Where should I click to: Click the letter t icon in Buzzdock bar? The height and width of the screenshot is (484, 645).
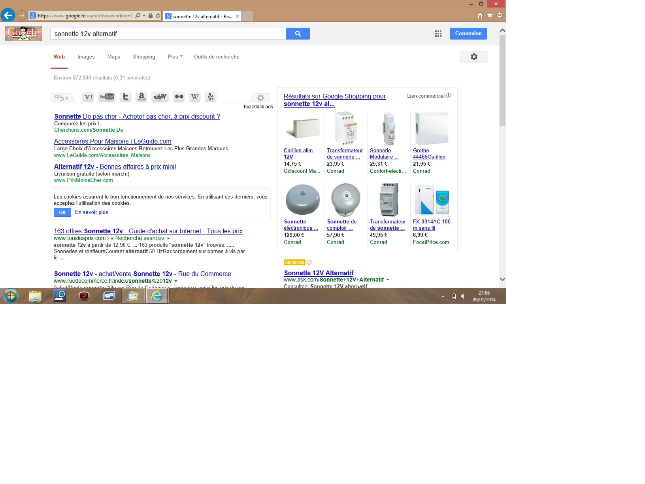[x=125, y=97]
